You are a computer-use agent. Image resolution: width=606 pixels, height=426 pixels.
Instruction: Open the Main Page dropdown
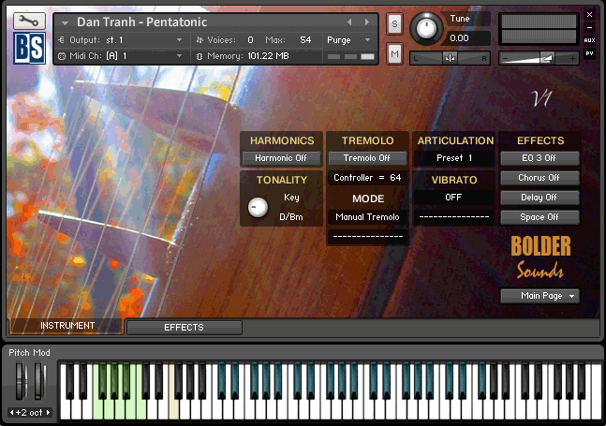[x=539, y=296]
